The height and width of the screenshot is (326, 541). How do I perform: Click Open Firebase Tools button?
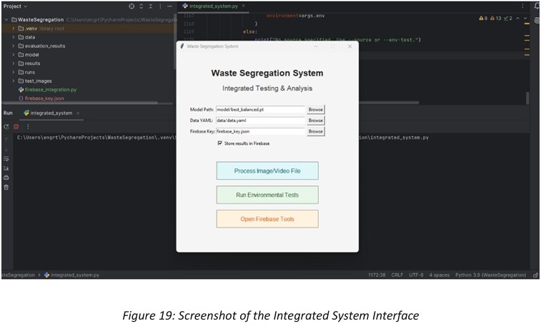pos(267,218)
